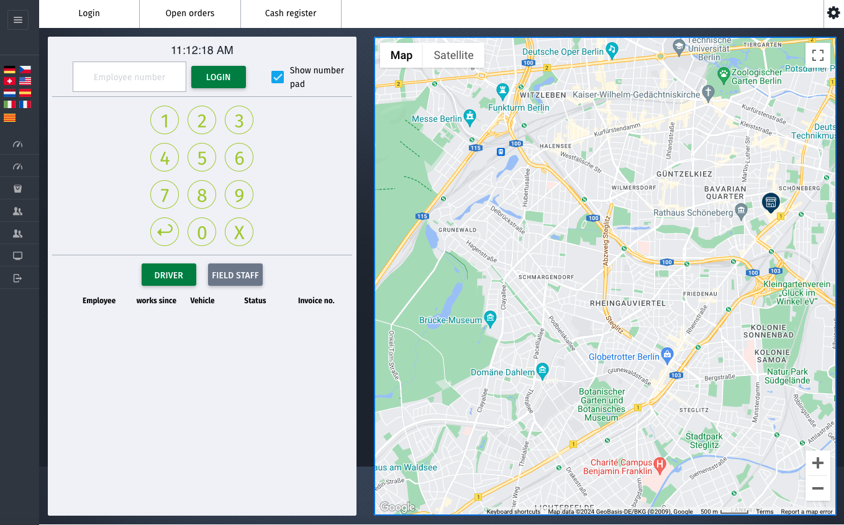
Task: Open the shopping bag sidebar icon
Action: pyautogui.click(x=17, y=188)
